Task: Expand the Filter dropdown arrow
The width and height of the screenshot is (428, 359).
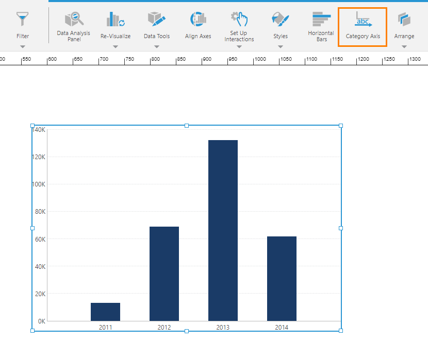Action: [x=22, y=46]
